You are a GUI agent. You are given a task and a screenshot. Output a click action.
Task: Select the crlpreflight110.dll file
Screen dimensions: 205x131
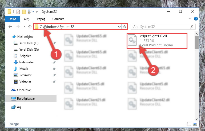157,41
